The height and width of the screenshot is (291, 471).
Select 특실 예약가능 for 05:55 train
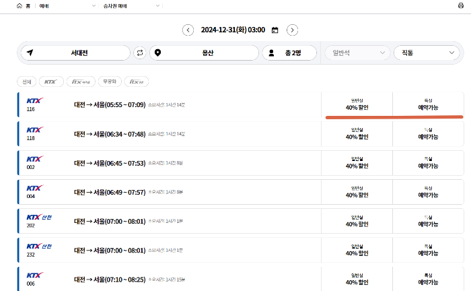428,104
